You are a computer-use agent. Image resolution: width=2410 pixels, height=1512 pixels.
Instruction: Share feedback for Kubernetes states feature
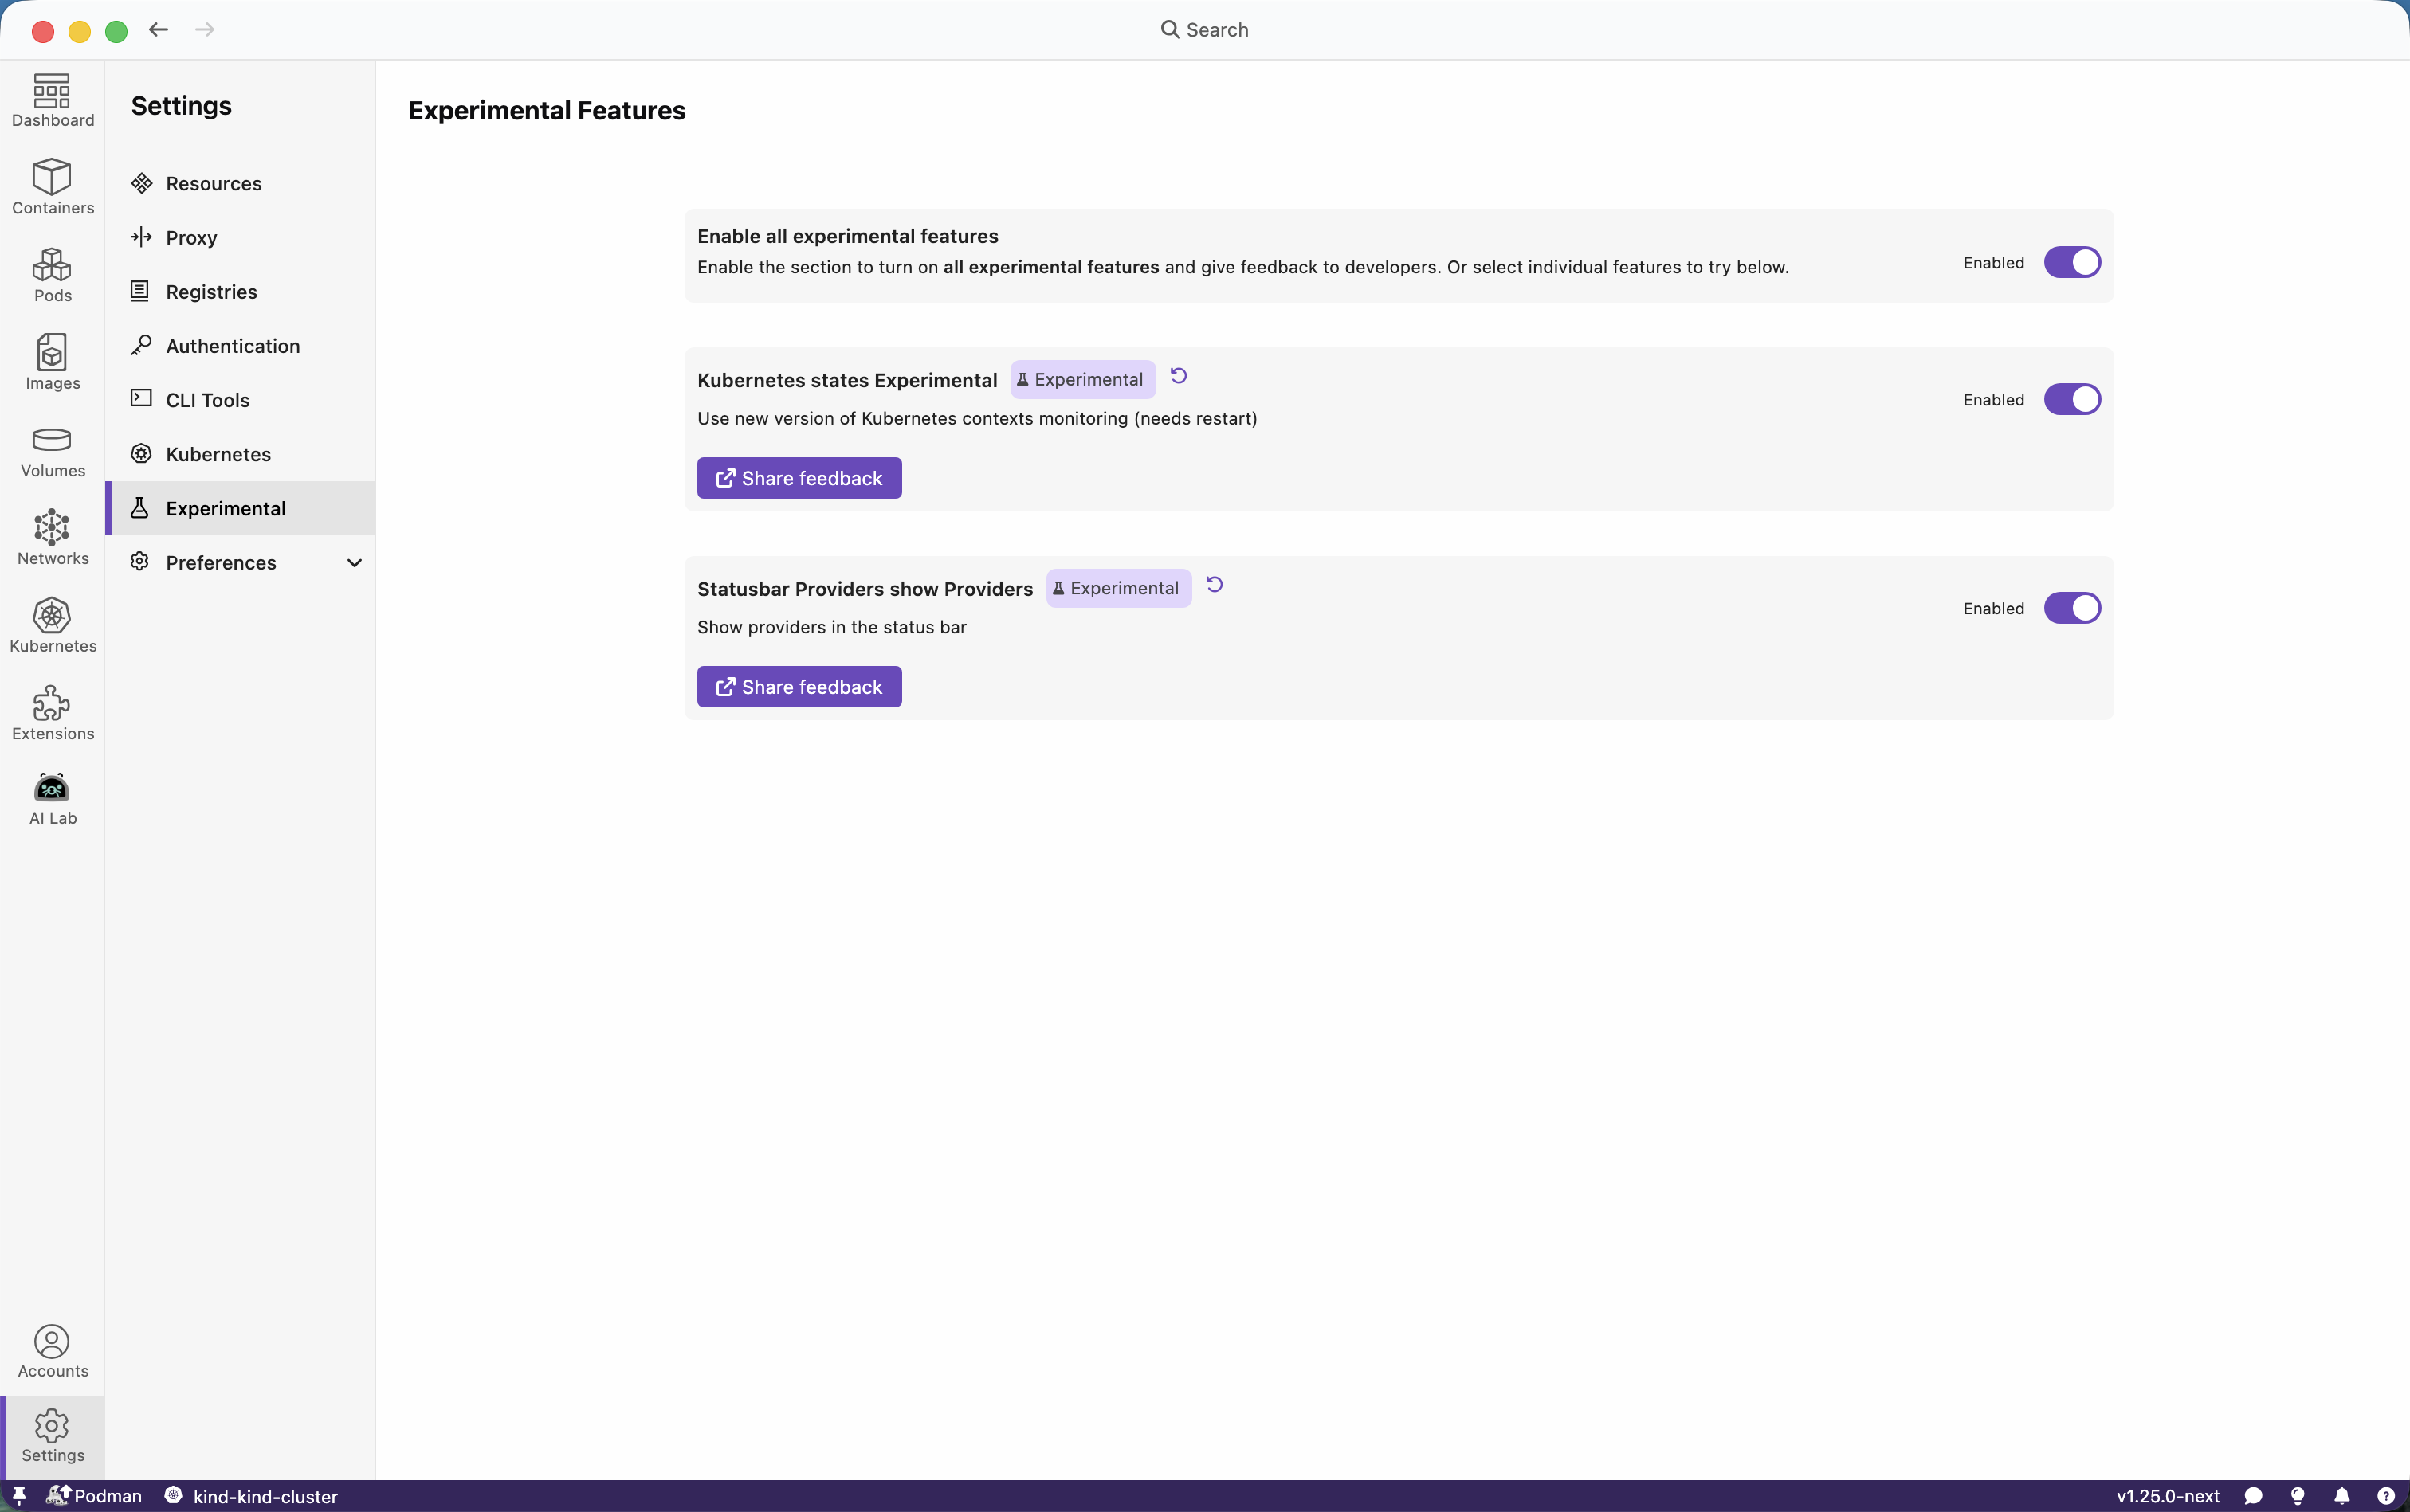799,478
